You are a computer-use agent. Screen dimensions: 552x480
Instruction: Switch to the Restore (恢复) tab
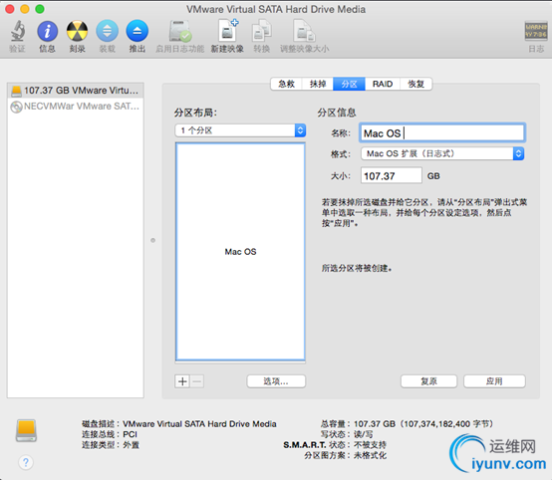[x=416, y=84]
